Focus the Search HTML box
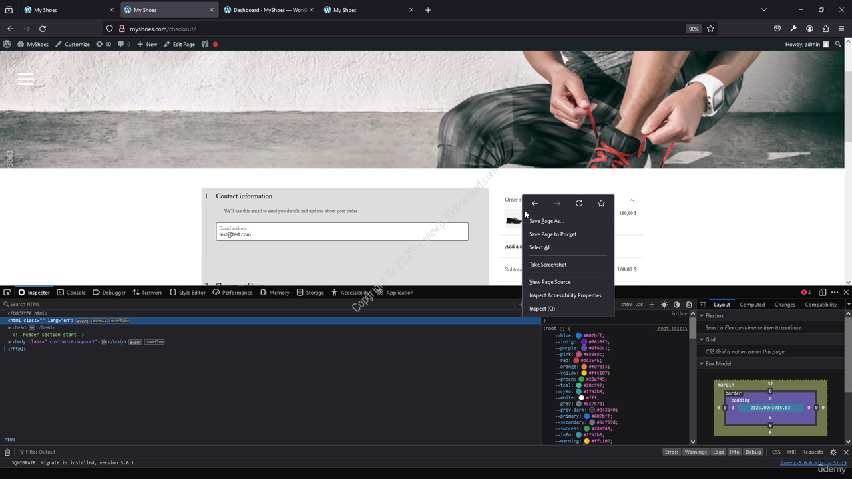The image size is (852, 479). (260, 304)
